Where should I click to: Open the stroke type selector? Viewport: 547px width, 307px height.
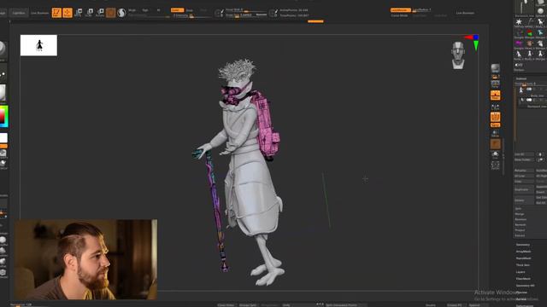pos(3,74)
